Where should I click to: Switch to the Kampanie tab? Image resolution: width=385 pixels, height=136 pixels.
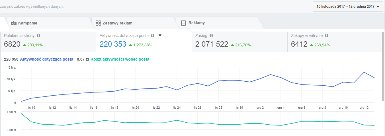pos(28,23)
